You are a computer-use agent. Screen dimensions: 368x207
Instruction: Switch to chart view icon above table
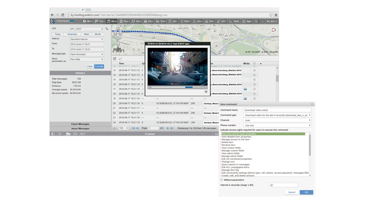point(121,59)
